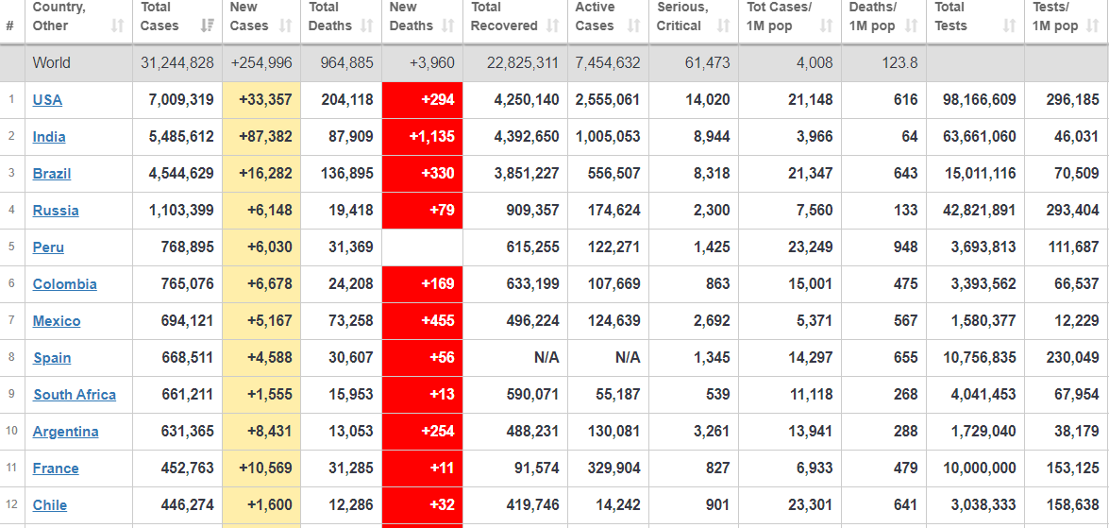This screenshot has height=528, width=1109.
Task: Click USA new cases +33,357 cell
Action: [261, 100]
